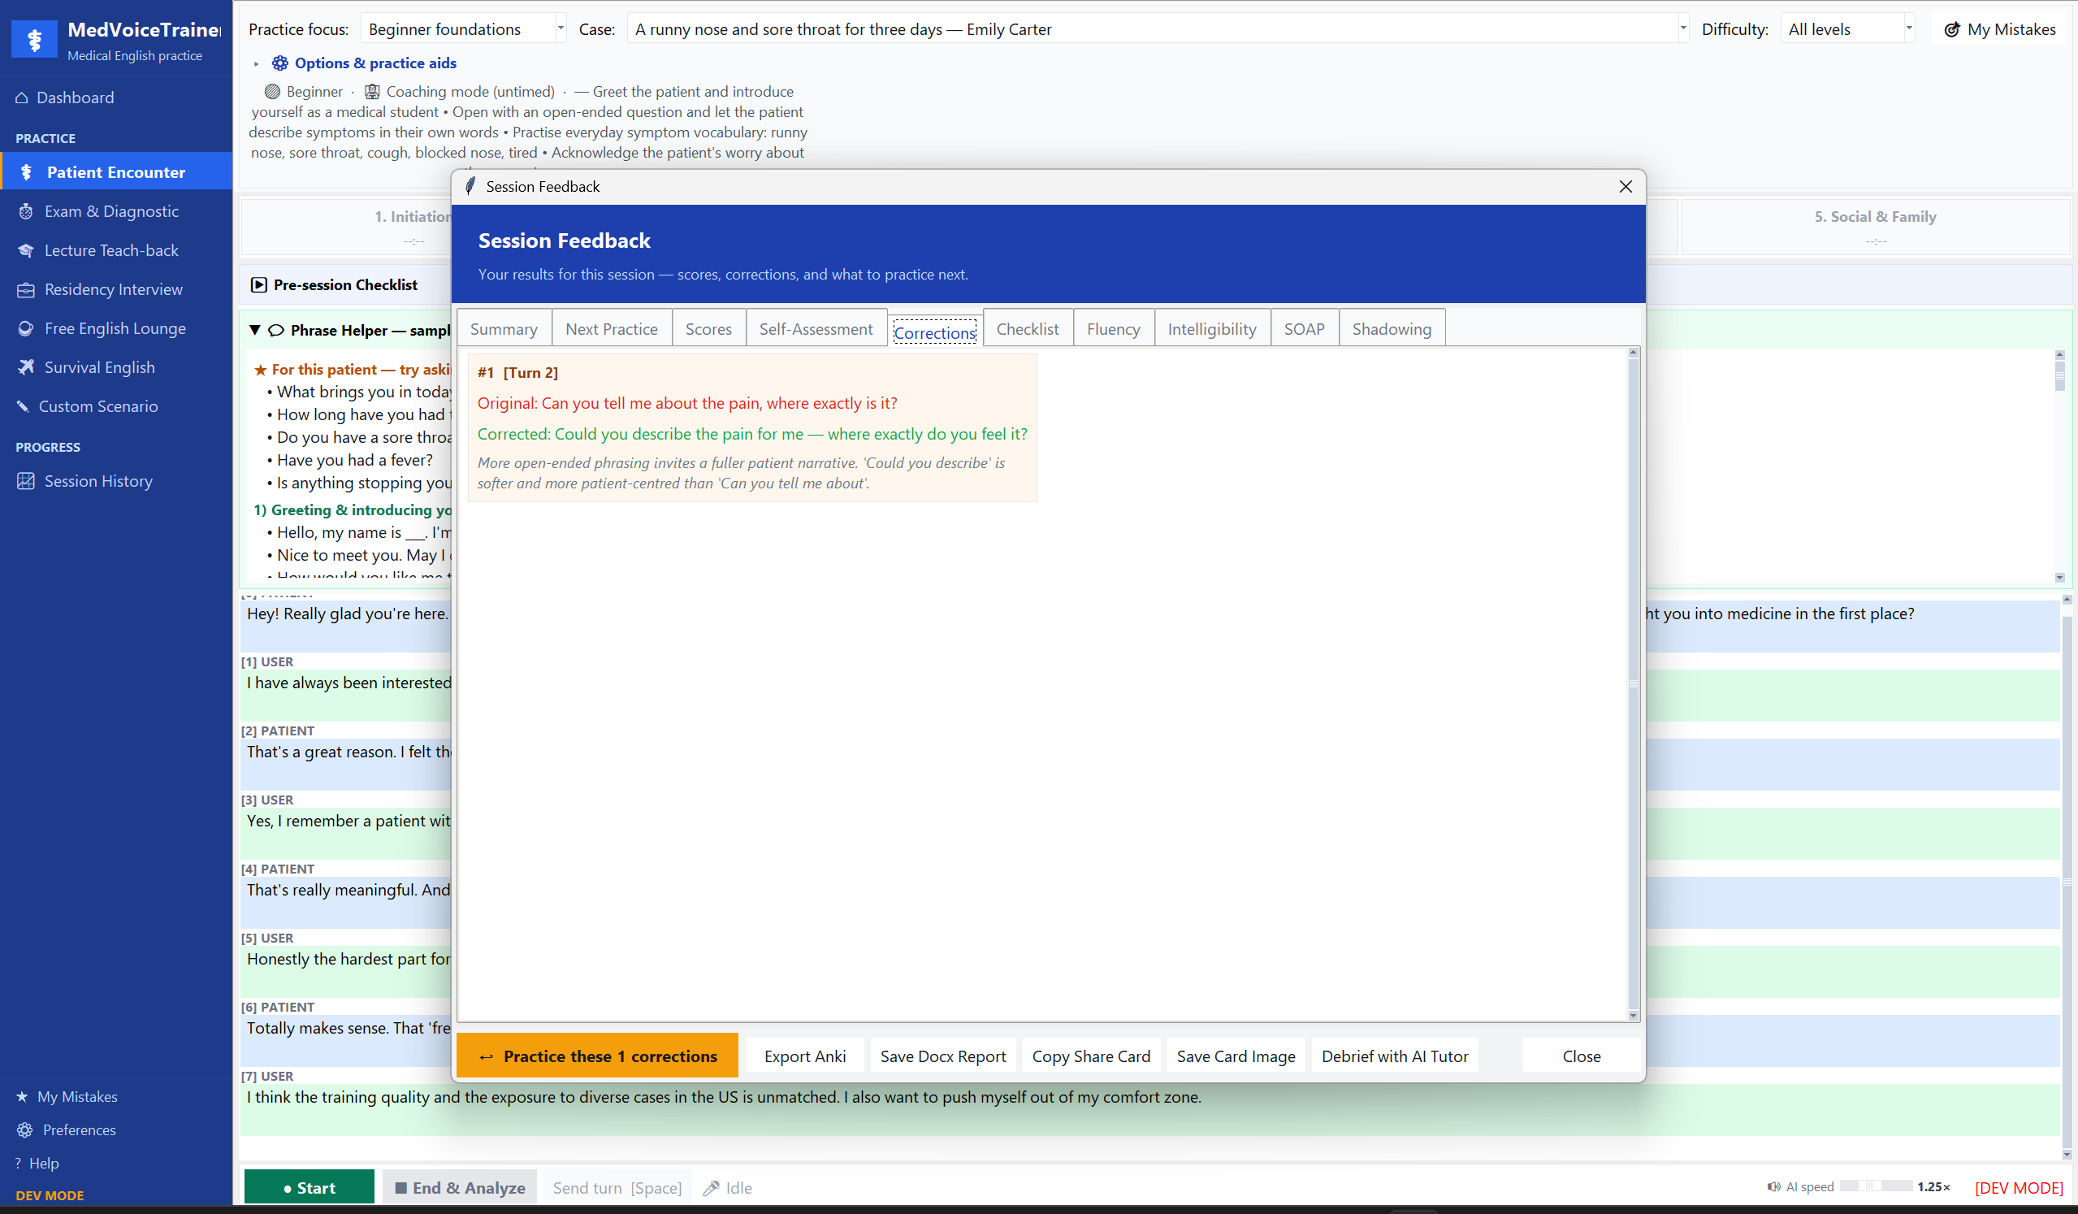Open Preferences gear icon
This screenshot has height=1214, width=2078.
24,1129
